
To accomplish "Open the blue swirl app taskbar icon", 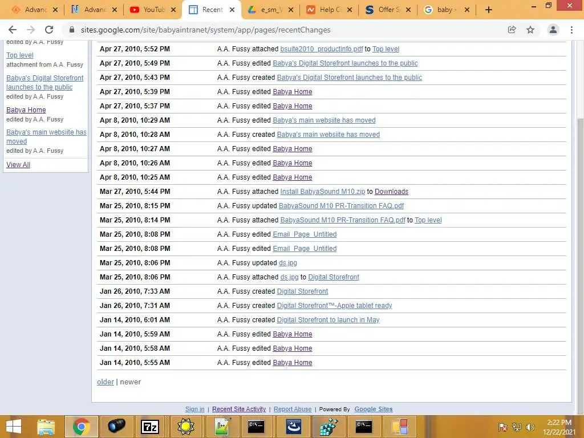I will (293, 427).
